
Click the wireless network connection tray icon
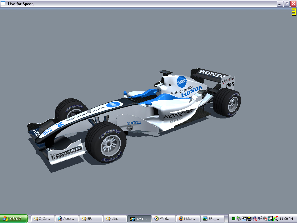click(x=260, y=219)
